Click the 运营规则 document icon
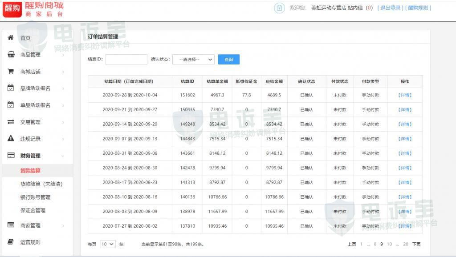This screenshot has width=456, height=257. pyautogui.click(x=11, y=241)
